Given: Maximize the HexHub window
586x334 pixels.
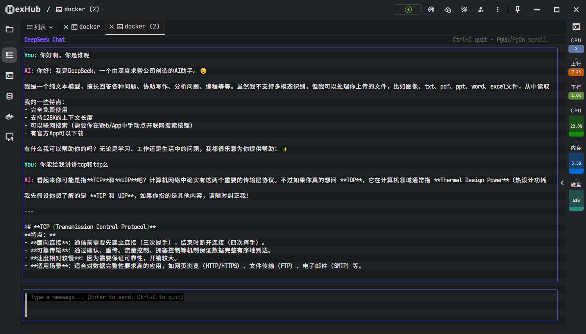Looking at the screenshot, I should pos(557,9).
